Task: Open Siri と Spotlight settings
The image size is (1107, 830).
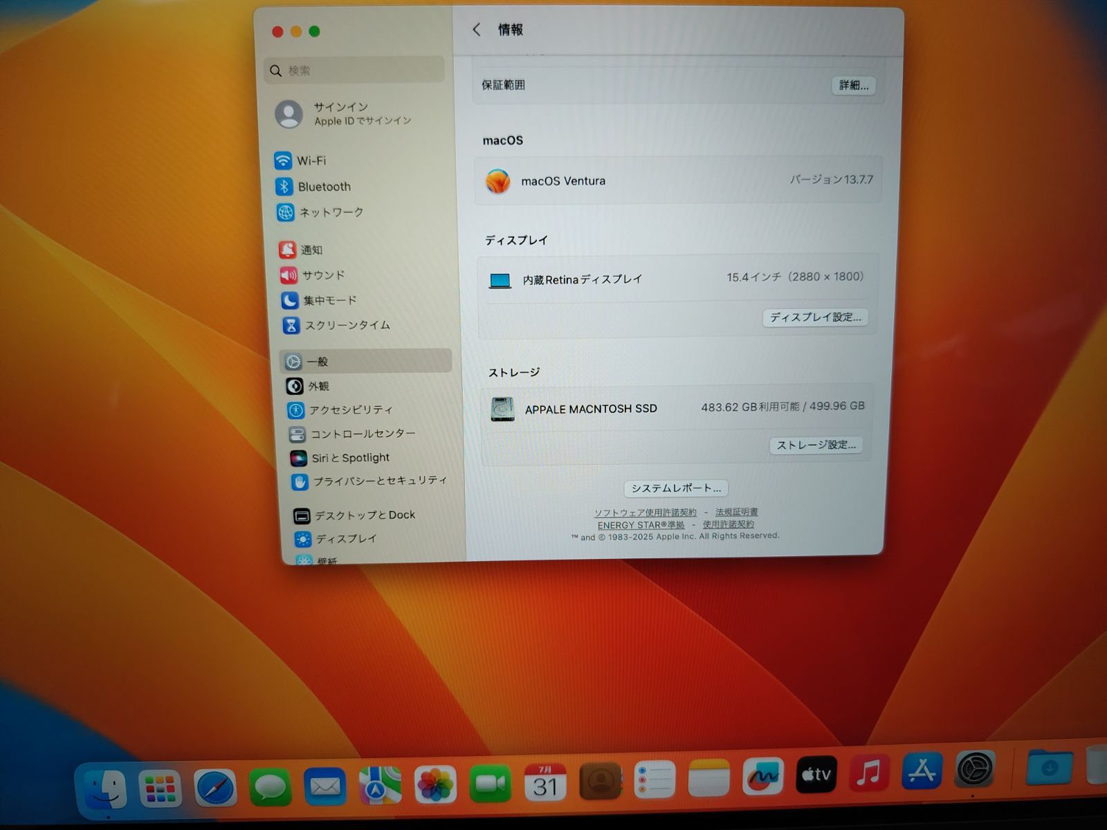Action: click(340, 458)
